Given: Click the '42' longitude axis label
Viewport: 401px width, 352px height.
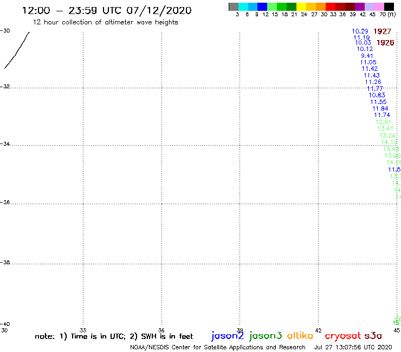Looking at the screenshot, I should click(318, 330).
